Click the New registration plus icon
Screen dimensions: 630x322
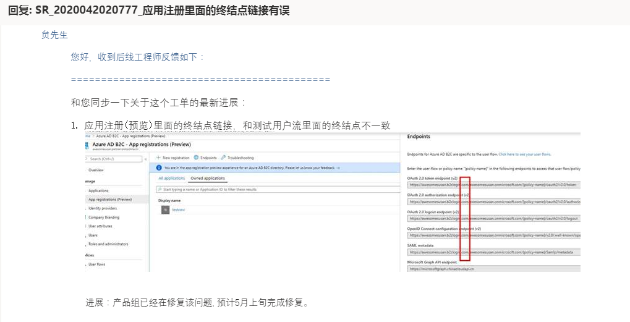pos(159,158)
